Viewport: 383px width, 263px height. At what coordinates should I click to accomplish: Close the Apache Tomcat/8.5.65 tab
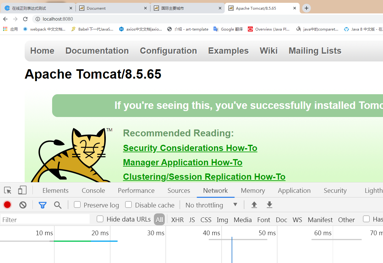click(295, 8)
